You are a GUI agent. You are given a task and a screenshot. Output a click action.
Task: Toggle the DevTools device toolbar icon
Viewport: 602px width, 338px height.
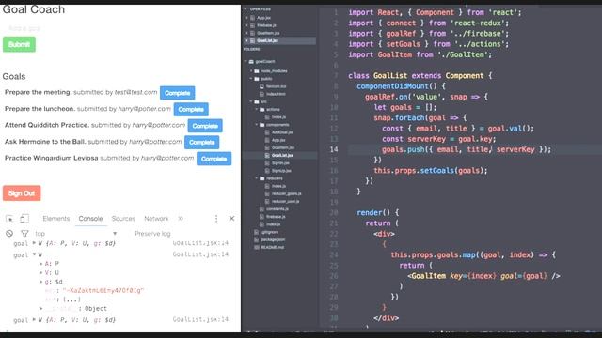pyautogui.click(x=24, y=219)
